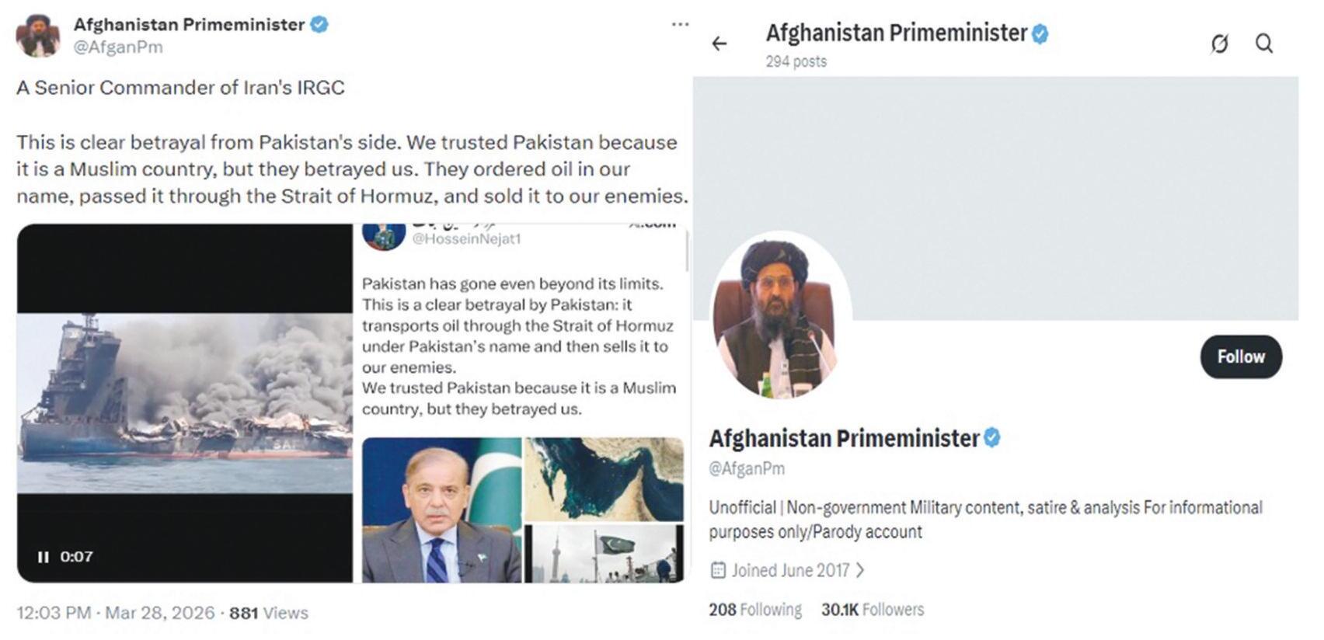This screenshot has width=1324, height=640.
Task: Click verified badge next to tweet author name
Action: point(319,25)
